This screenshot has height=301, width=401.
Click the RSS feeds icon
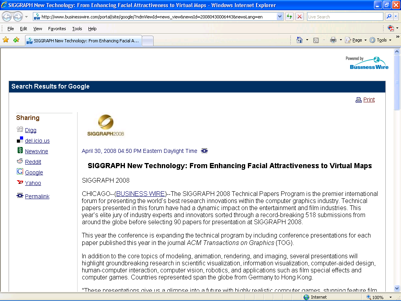click(x=316, y=40)
